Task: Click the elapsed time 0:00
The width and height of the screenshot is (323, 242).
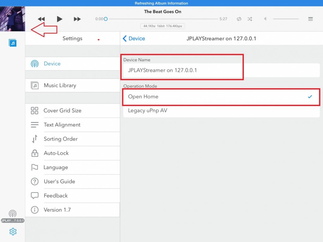Action: coord(99,19)
